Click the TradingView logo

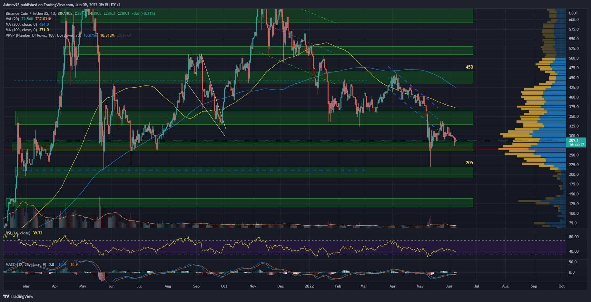click(x=18, y=296)
